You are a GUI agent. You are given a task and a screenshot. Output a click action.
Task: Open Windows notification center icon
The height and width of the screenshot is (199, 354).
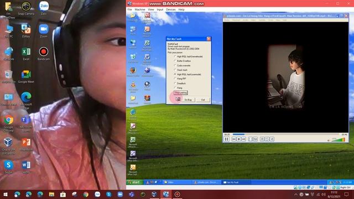(346, 194)
